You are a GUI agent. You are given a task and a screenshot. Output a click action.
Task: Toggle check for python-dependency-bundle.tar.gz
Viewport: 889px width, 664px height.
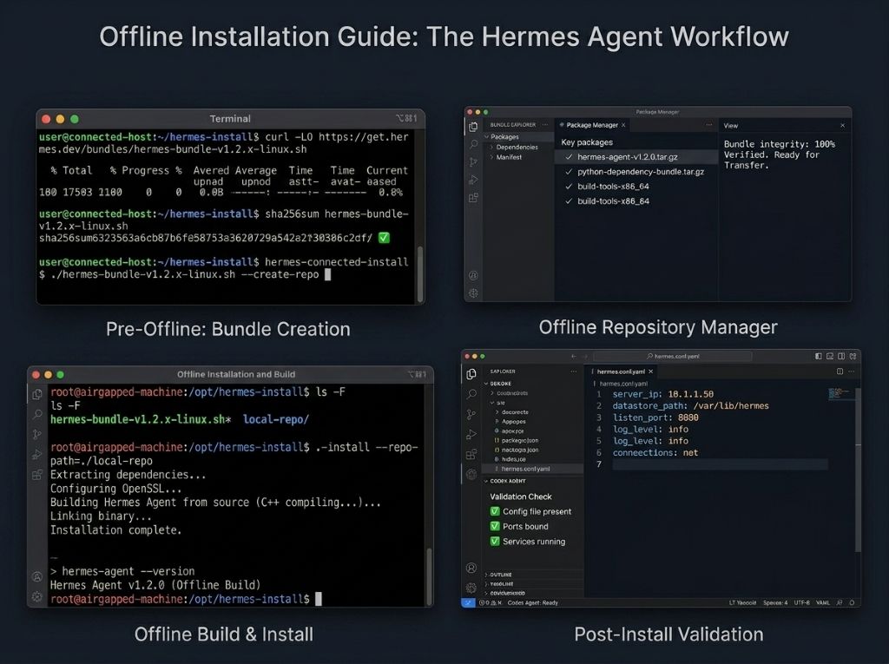[x=569, y=172]
